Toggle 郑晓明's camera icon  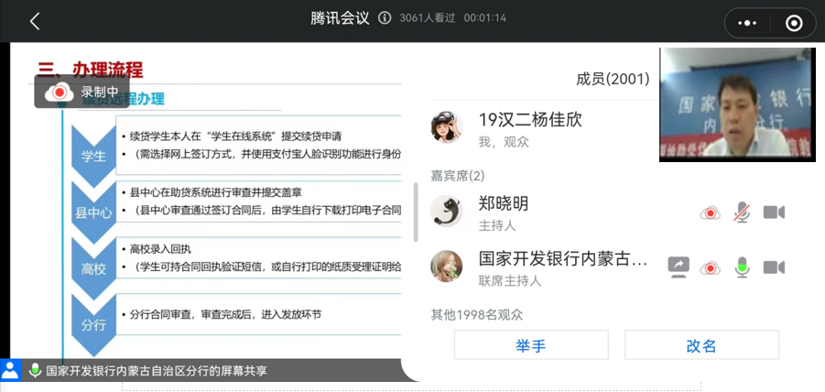[x=775, y=213]
